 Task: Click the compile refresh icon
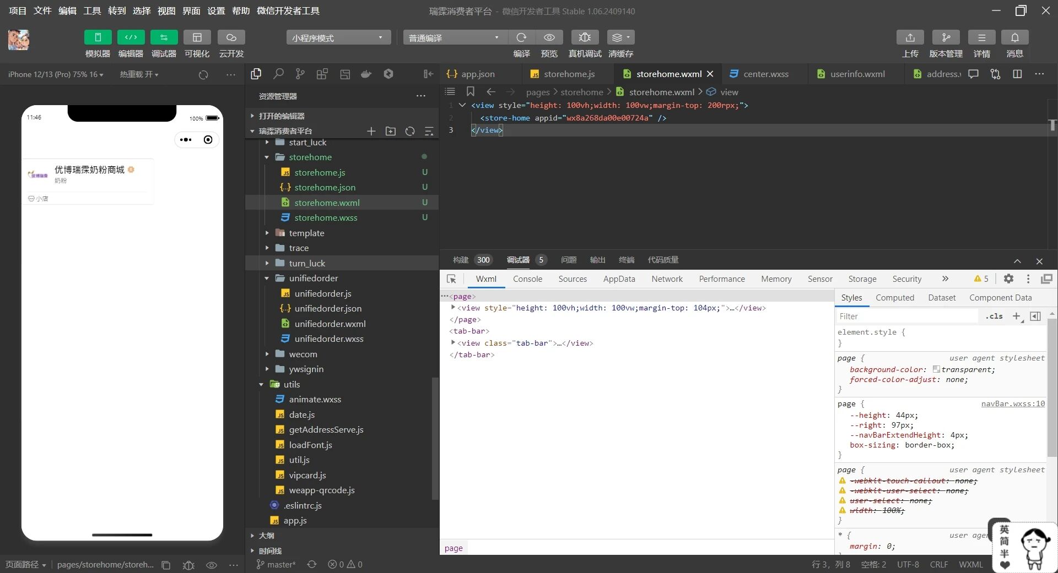pos(521,37)
